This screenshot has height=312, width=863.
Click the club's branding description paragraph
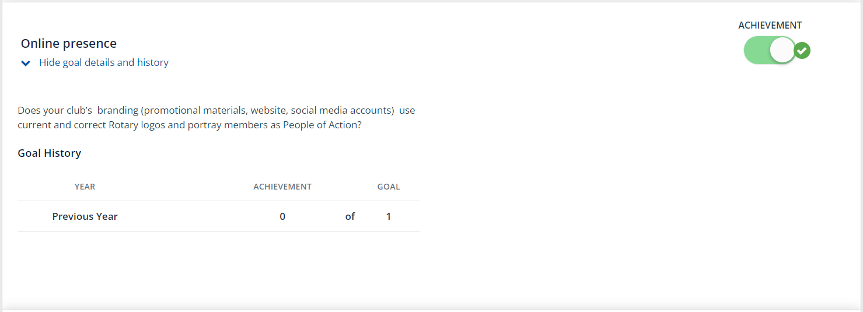216,117
